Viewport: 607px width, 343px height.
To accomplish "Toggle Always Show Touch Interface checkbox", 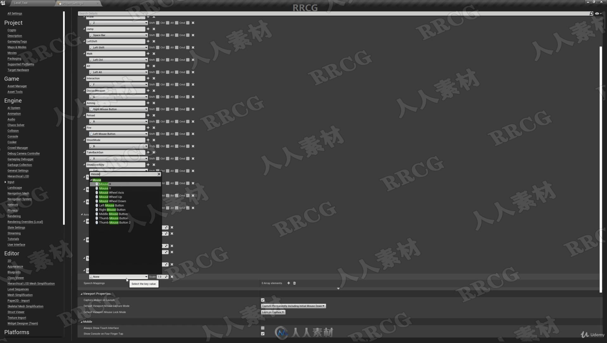I will tap(263, 328).
